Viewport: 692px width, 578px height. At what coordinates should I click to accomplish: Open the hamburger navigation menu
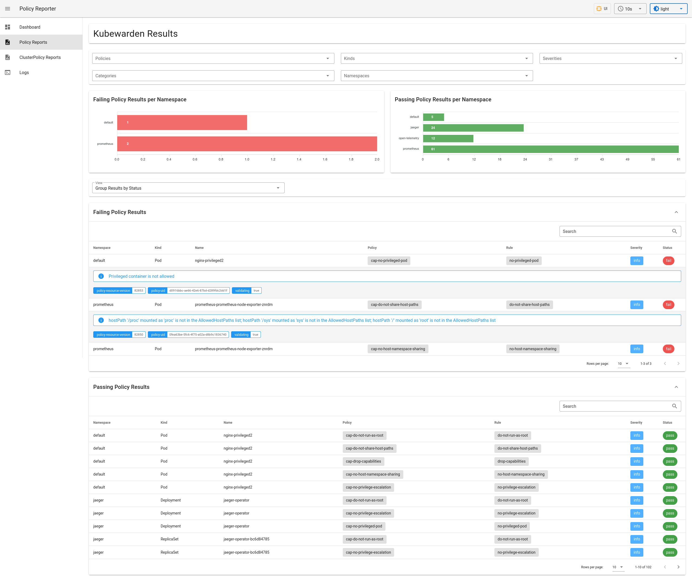click(x=8, y=9)
